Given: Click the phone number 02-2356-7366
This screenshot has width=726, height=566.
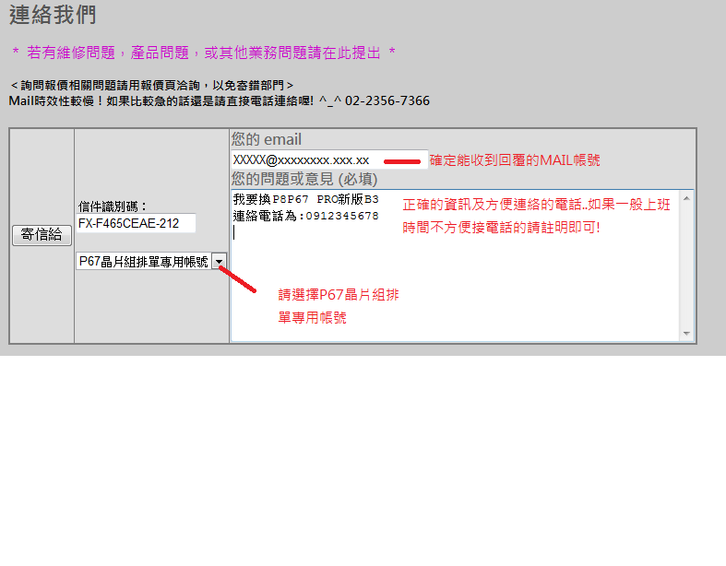Looking at the screenshot, I should (387, 100).
